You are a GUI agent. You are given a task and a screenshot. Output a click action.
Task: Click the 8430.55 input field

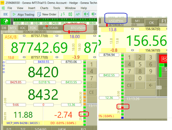click(x=43, y=62)
